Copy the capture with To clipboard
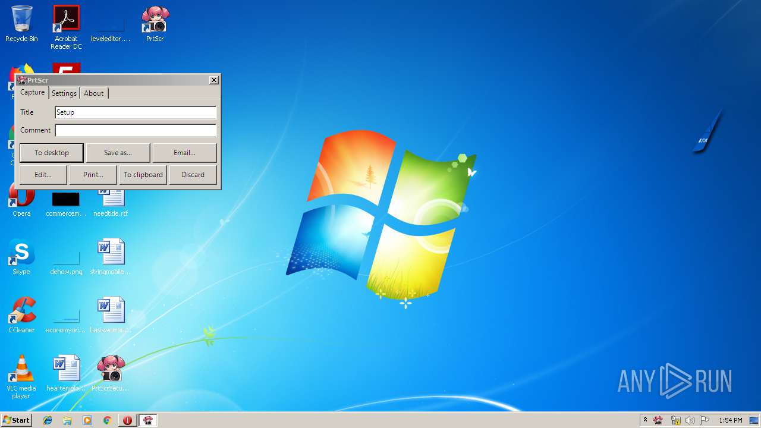 click(143, 175)
